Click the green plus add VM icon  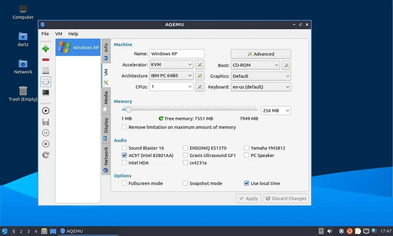point(46,48)
